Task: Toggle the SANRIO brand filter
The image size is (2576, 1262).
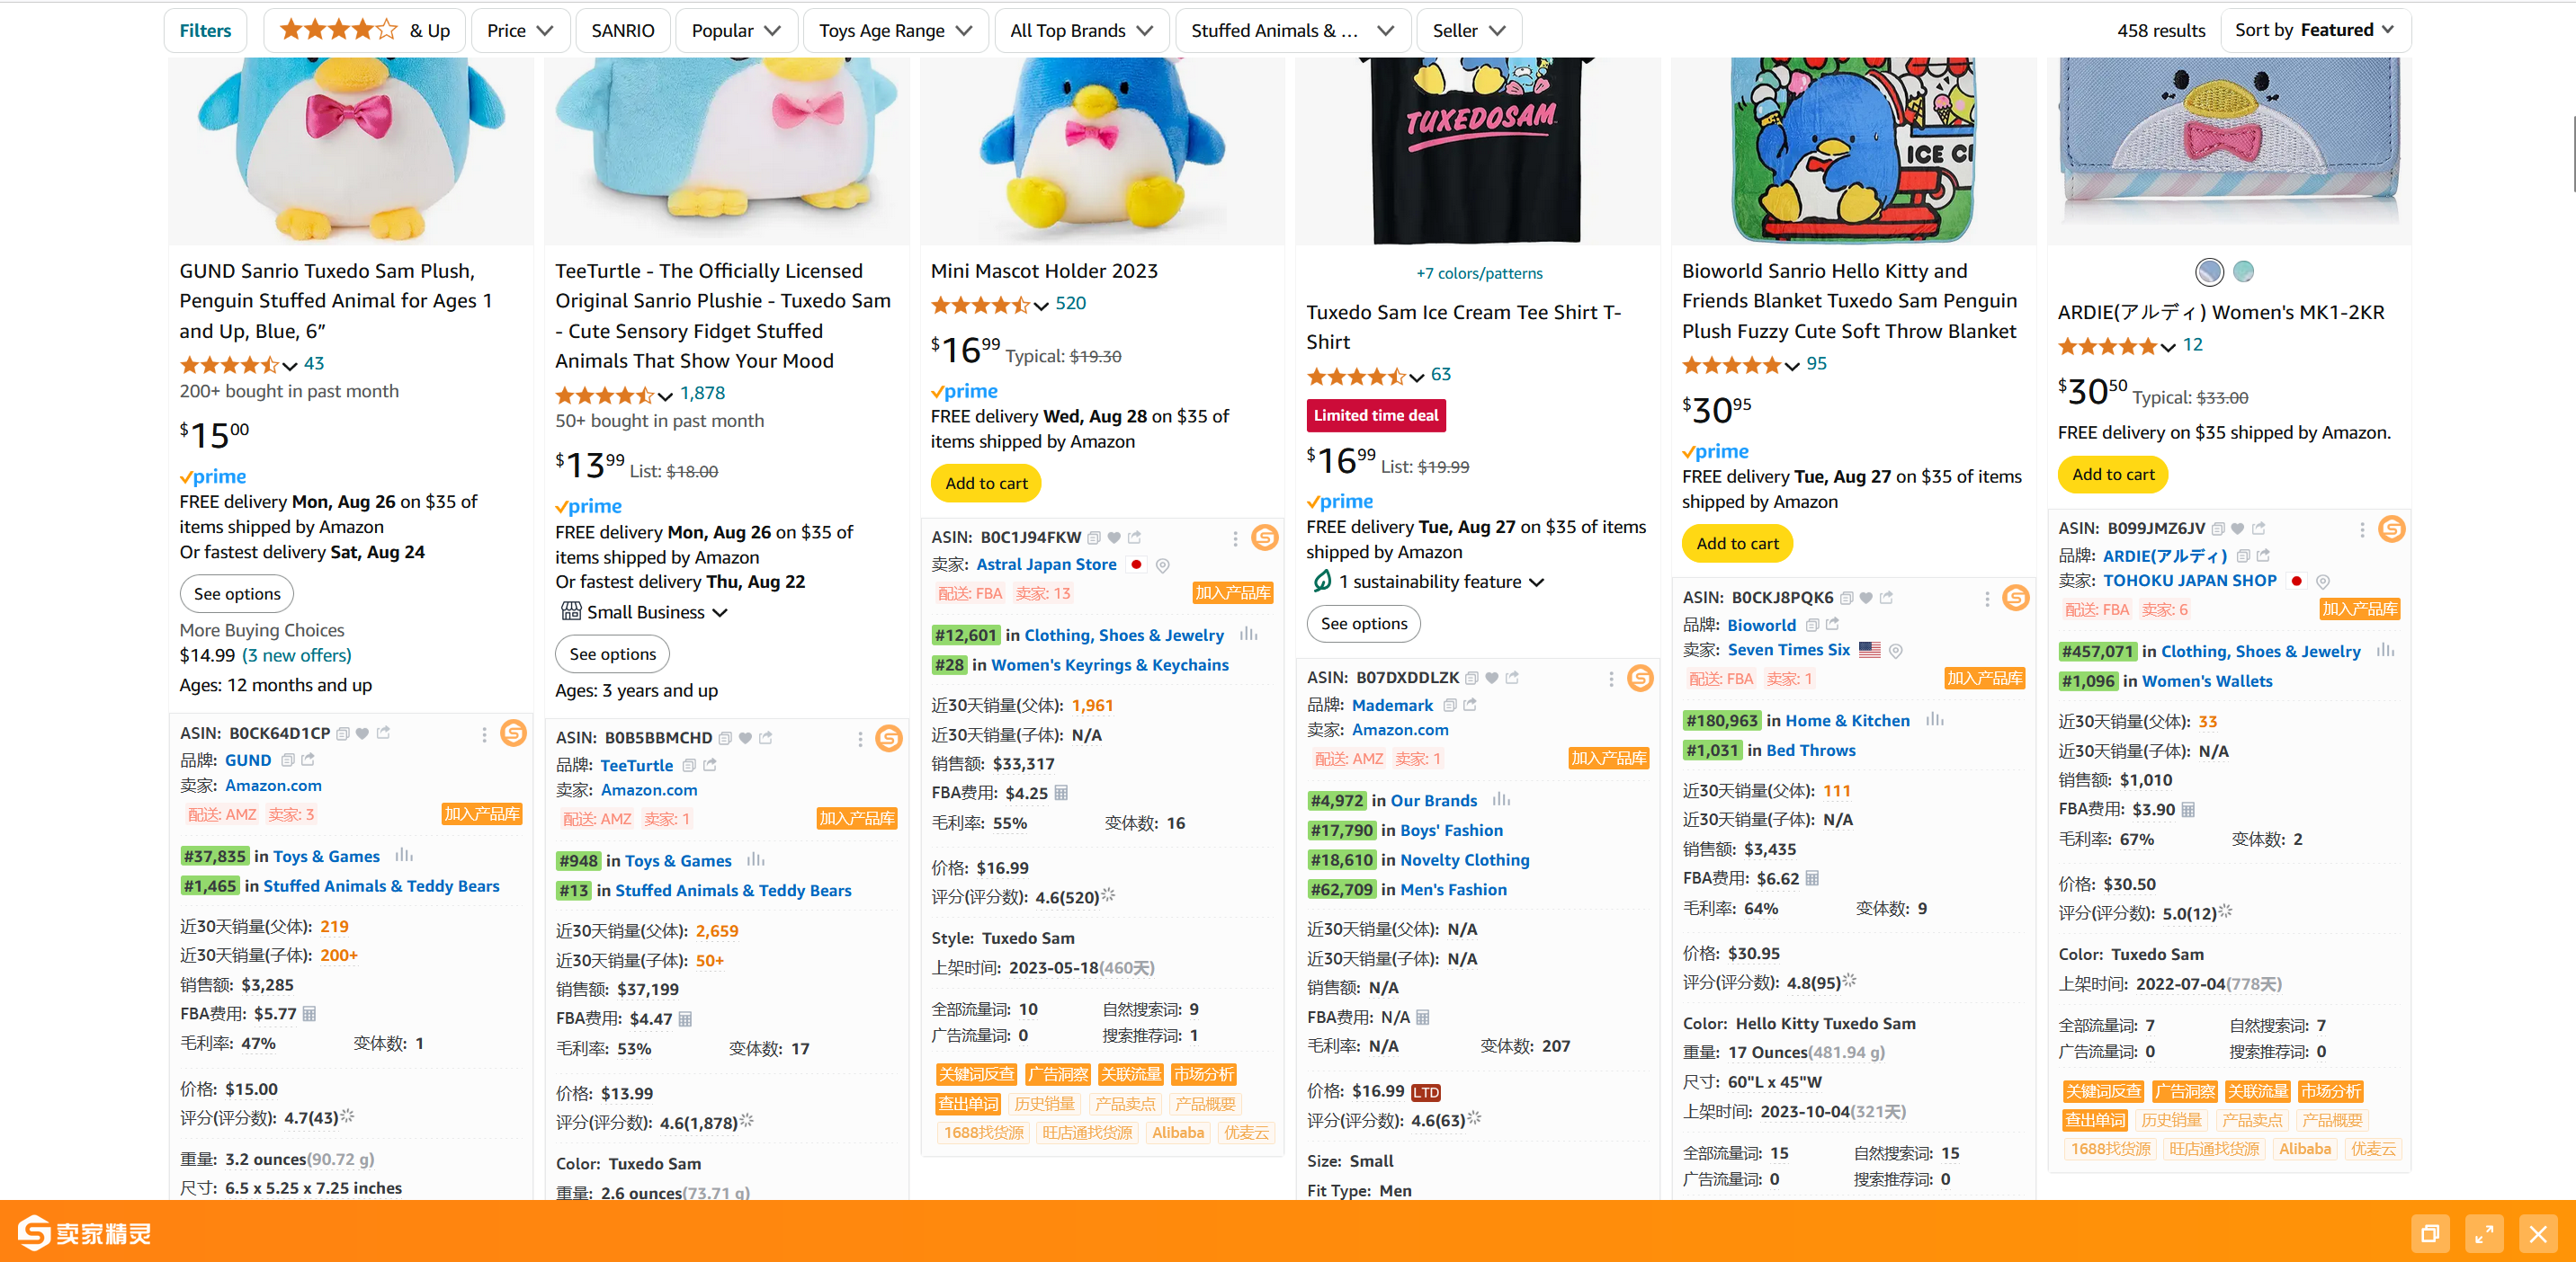Action: (622, 31)
